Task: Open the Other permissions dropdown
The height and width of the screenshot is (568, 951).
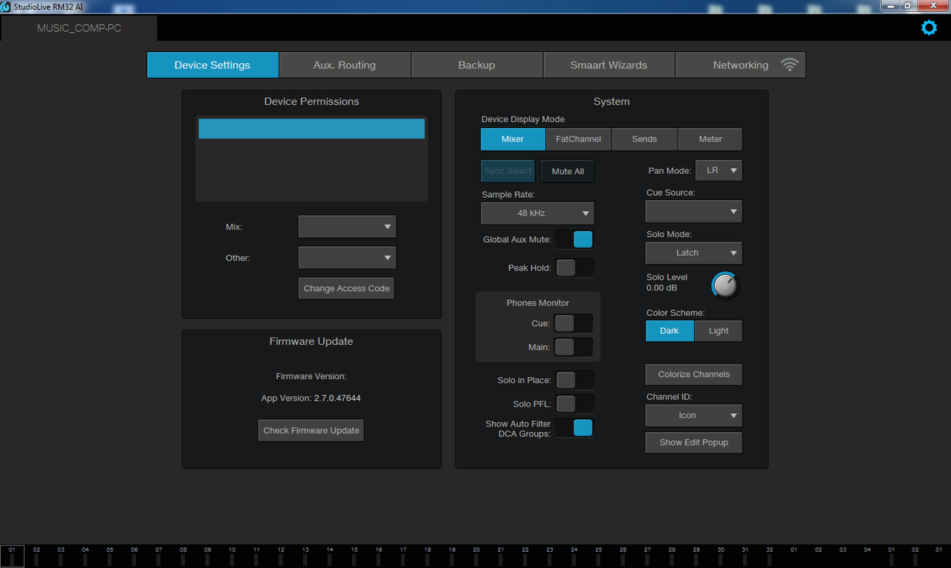Action: tap(347, 258)
